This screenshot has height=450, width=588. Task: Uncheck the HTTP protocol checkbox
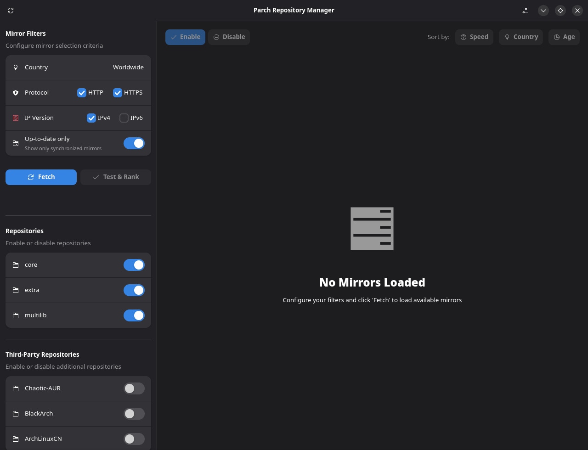tap(82, 93)
